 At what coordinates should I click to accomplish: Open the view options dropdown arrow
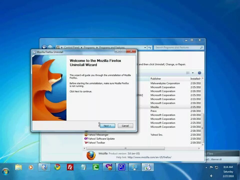193,73
